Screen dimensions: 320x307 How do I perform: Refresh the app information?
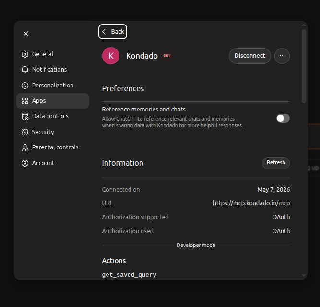(276, 163)
